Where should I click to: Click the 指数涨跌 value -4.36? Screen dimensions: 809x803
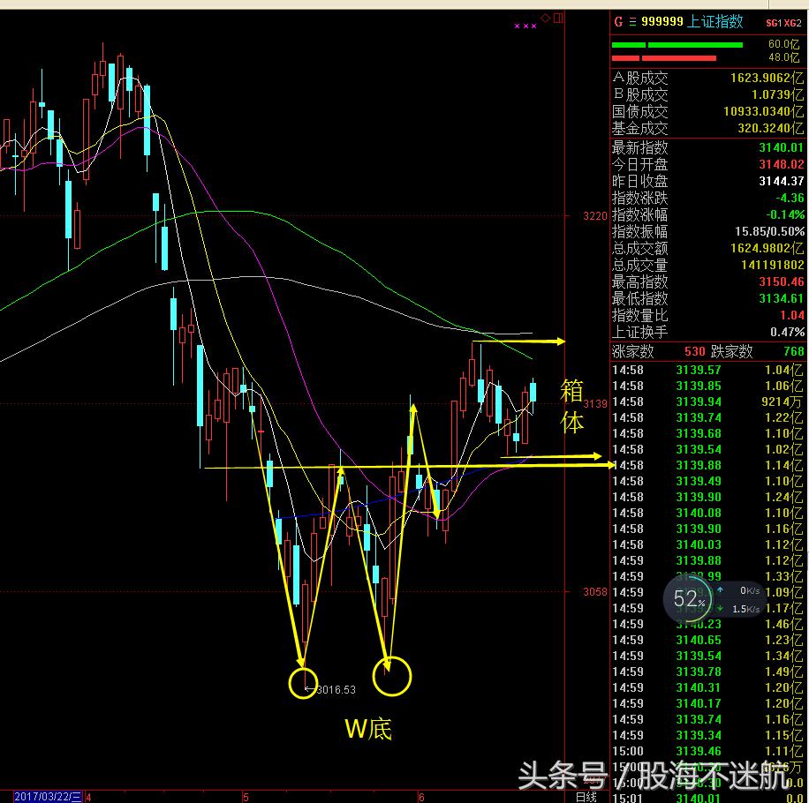(790, 198)
